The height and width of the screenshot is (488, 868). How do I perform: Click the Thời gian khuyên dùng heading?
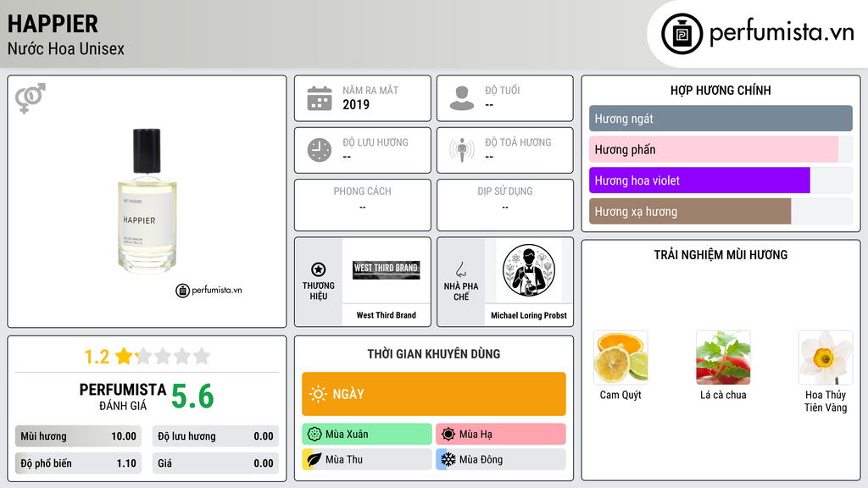(434, 353)
